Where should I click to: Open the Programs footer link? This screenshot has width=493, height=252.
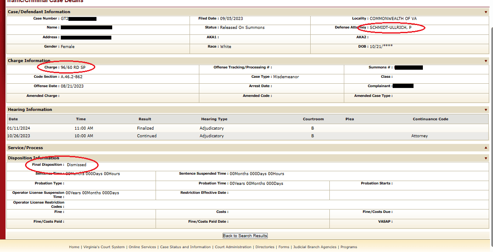(348, 247)
